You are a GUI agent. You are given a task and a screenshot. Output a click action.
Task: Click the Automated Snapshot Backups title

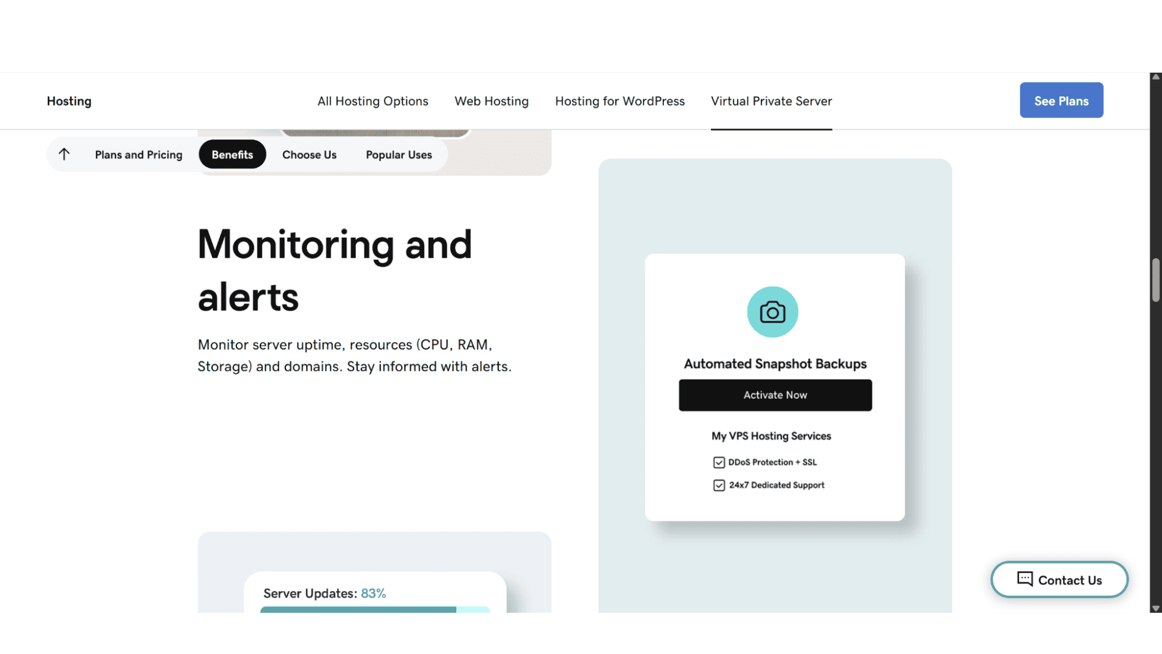pyautogui.click(x=775, y=364)
